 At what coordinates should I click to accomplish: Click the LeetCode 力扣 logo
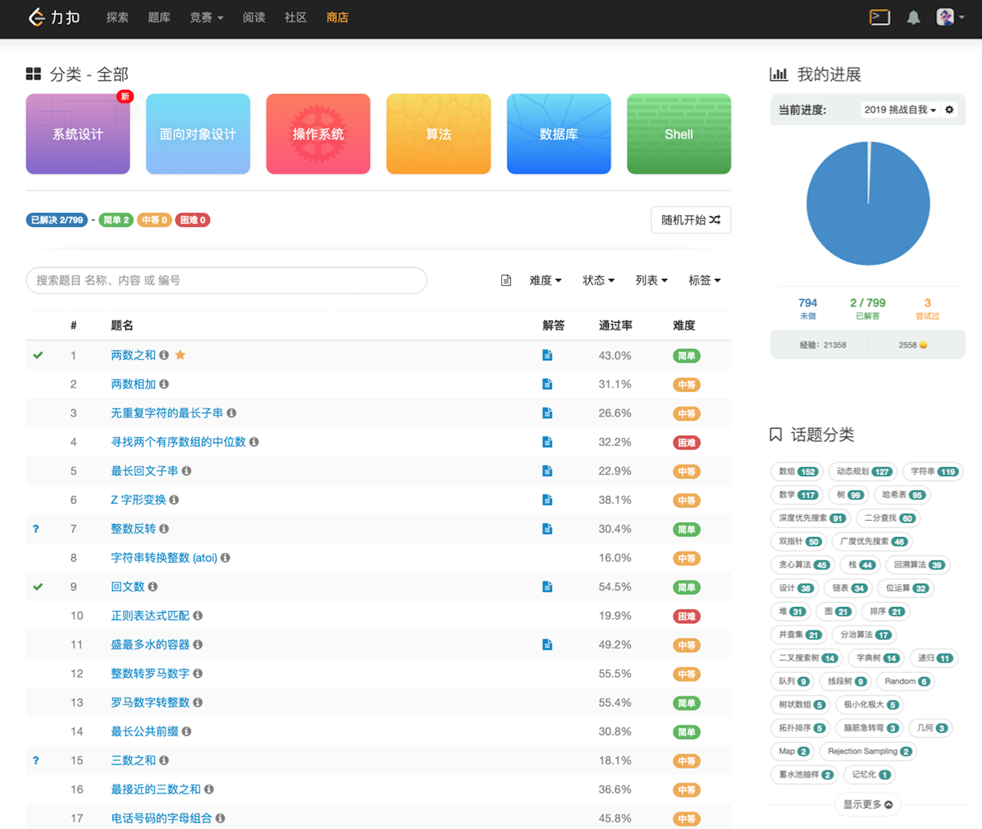54,17
